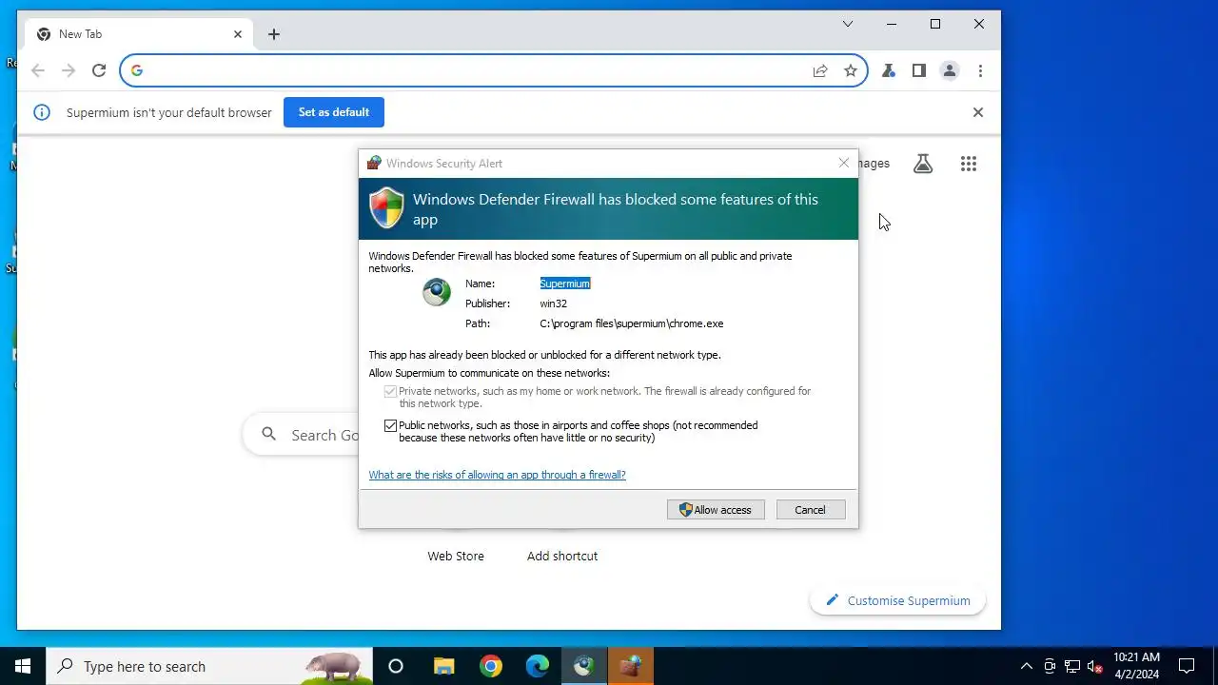Click Customise Supermium button
The image size is (1218, 685).
[897, 600]
